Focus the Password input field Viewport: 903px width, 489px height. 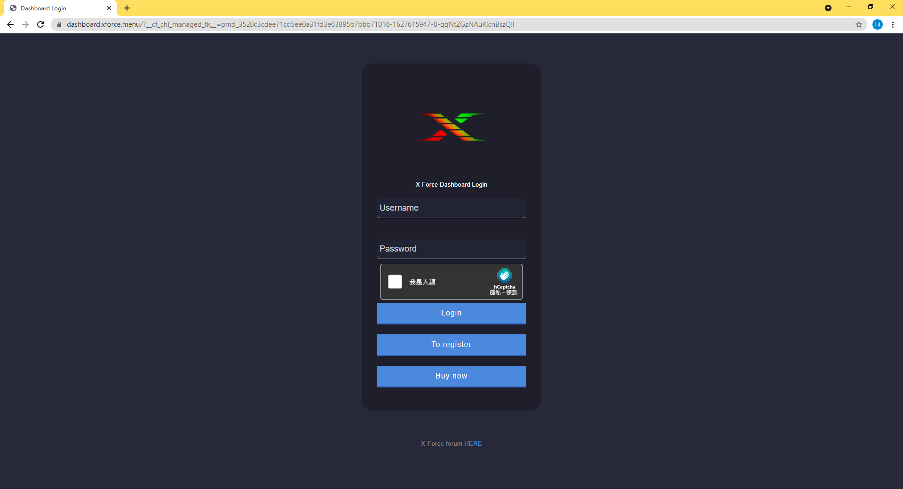[451, 249]
